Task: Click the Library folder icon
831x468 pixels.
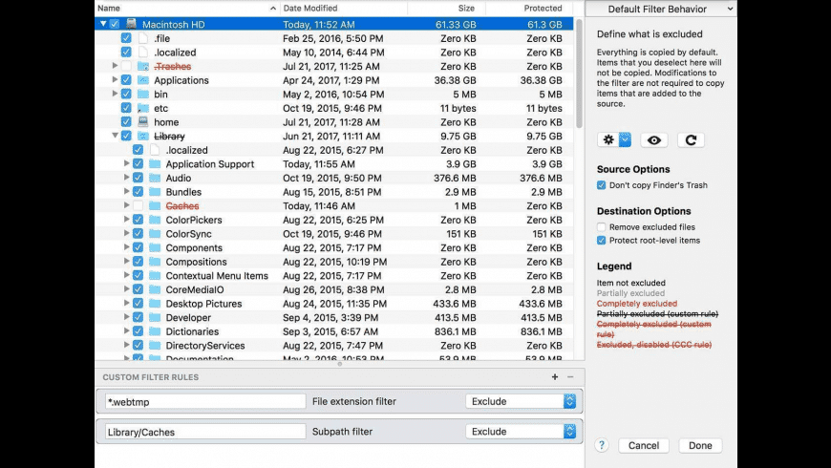Action: [143, 136]
